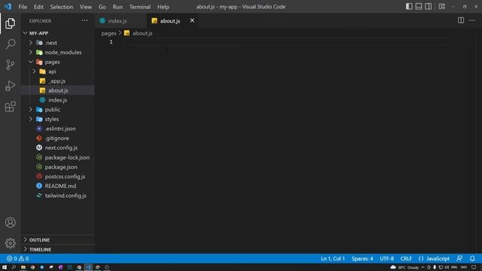Click pages in the breadcrumb
The width and height of the screenshot is (482, 271).
click(108, 33)
